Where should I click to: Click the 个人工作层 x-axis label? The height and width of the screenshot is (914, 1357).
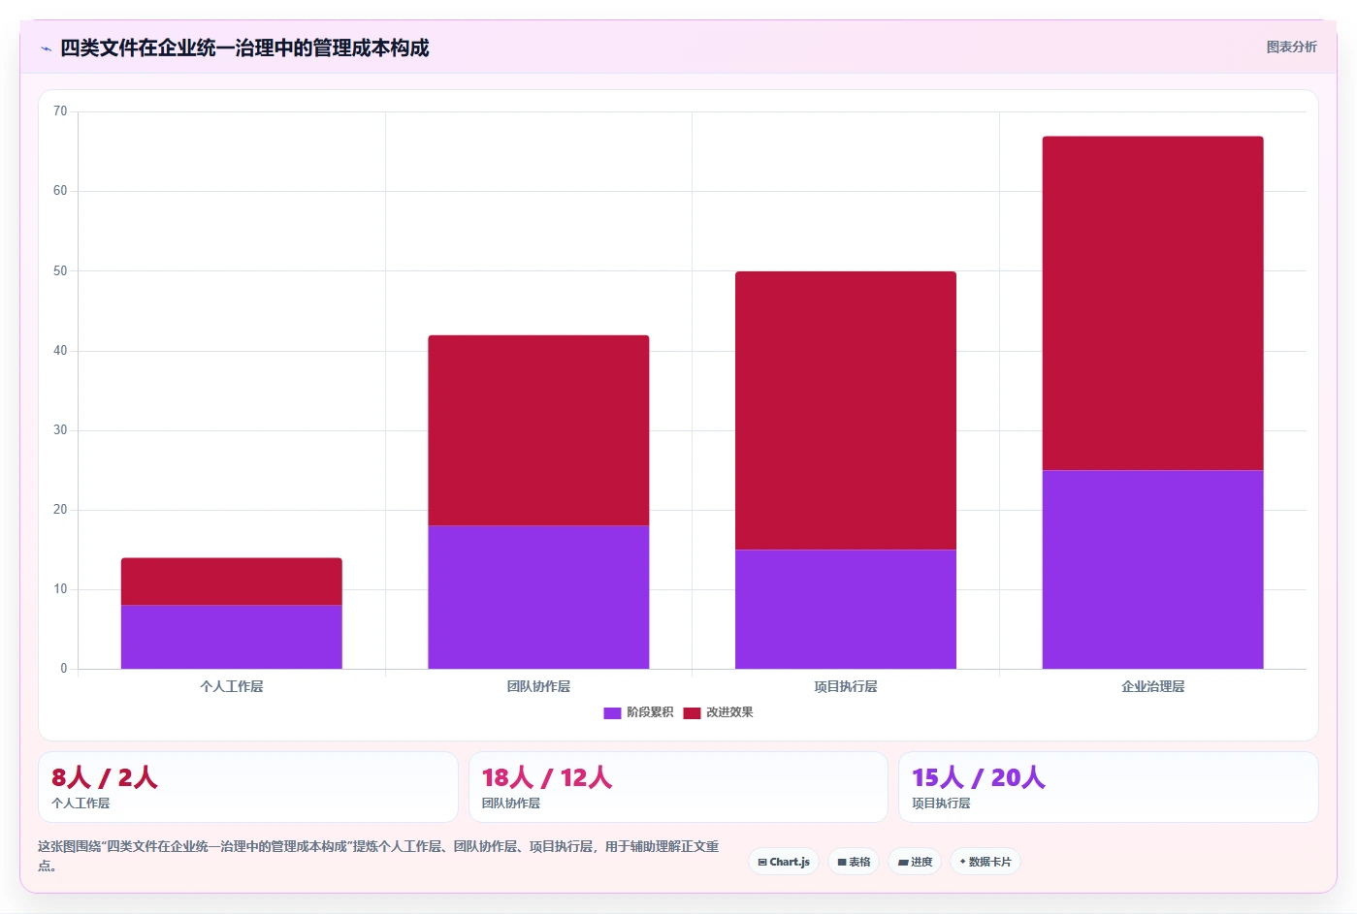coord(232,686)
